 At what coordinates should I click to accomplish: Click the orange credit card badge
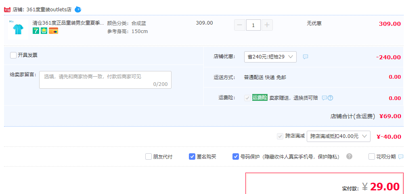53,31
